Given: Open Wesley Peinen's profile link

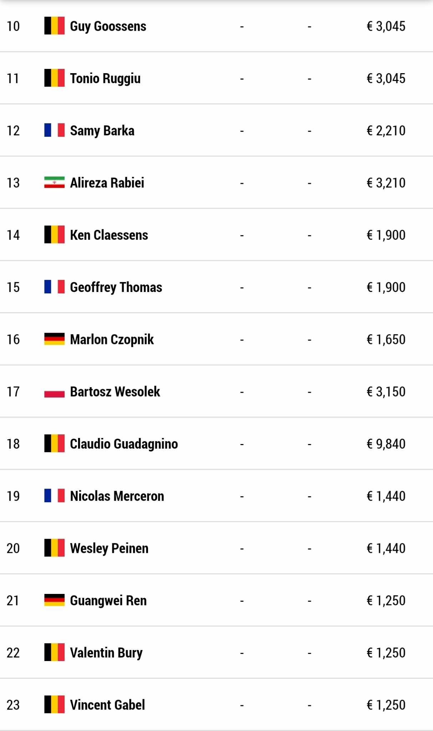Looking at the screenshot, I should point(109,548).
